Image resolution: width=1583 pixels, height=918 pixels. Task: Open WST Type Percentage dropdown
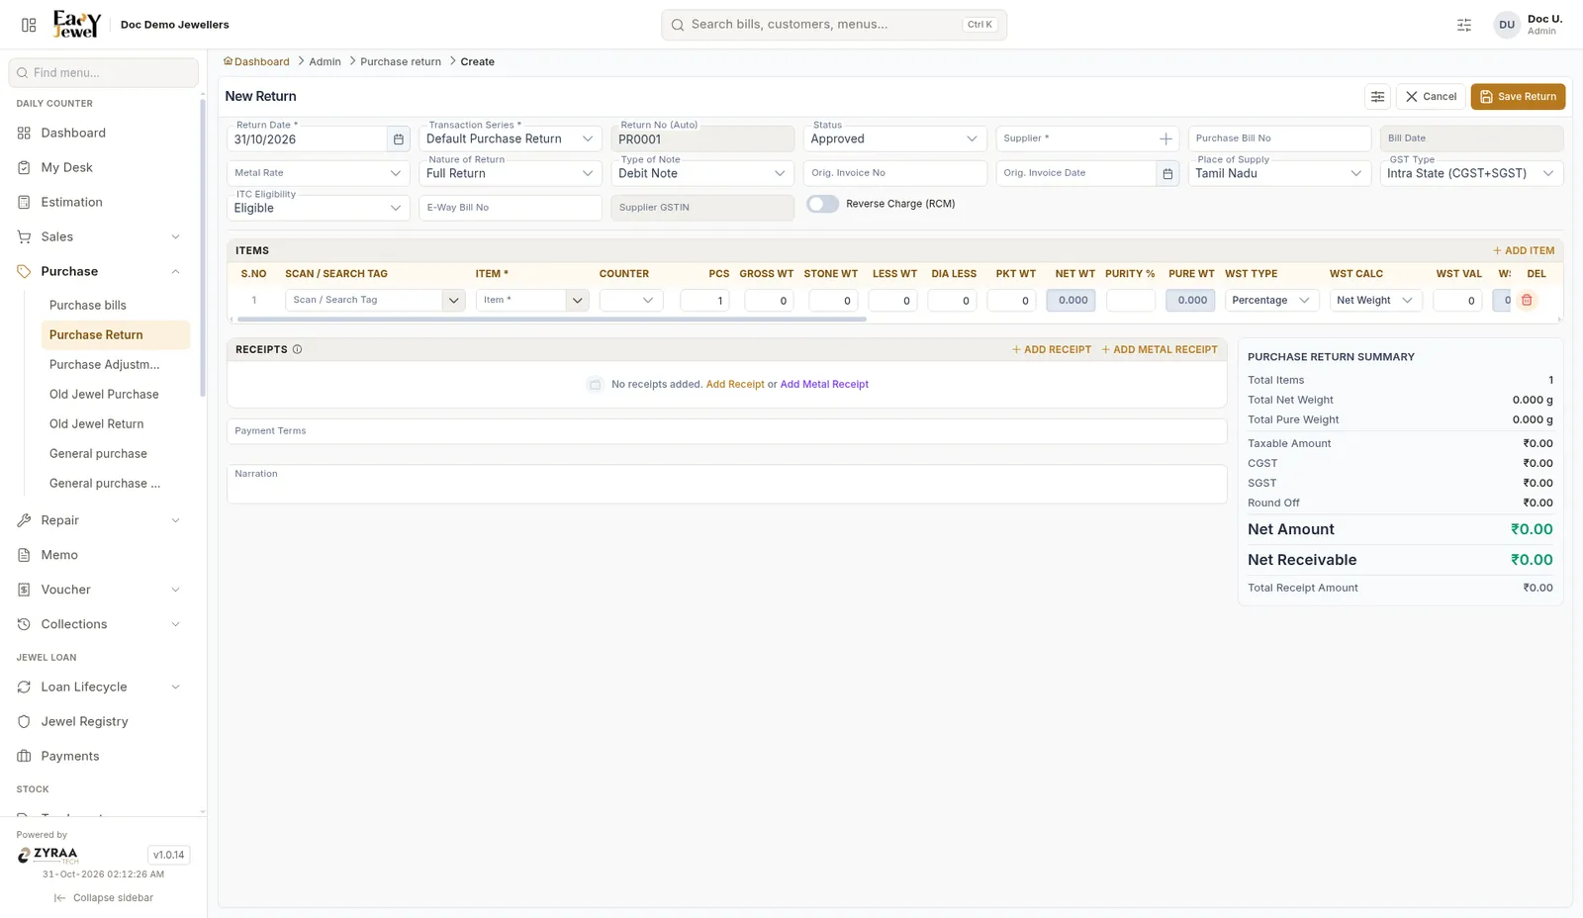point(1271,301)
